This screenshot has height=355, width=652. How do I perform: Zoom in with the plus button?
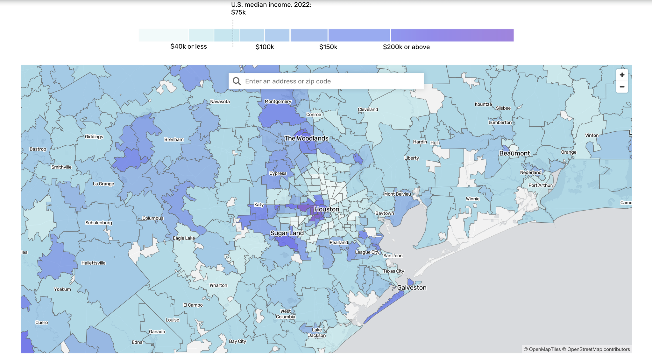(x=622, y=75)
